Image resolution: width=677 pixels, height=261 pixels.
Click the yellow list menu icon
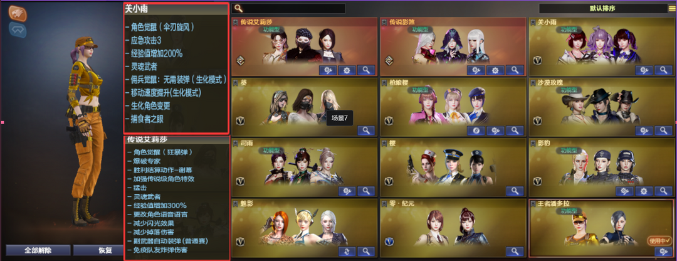[x=672, y=8]
